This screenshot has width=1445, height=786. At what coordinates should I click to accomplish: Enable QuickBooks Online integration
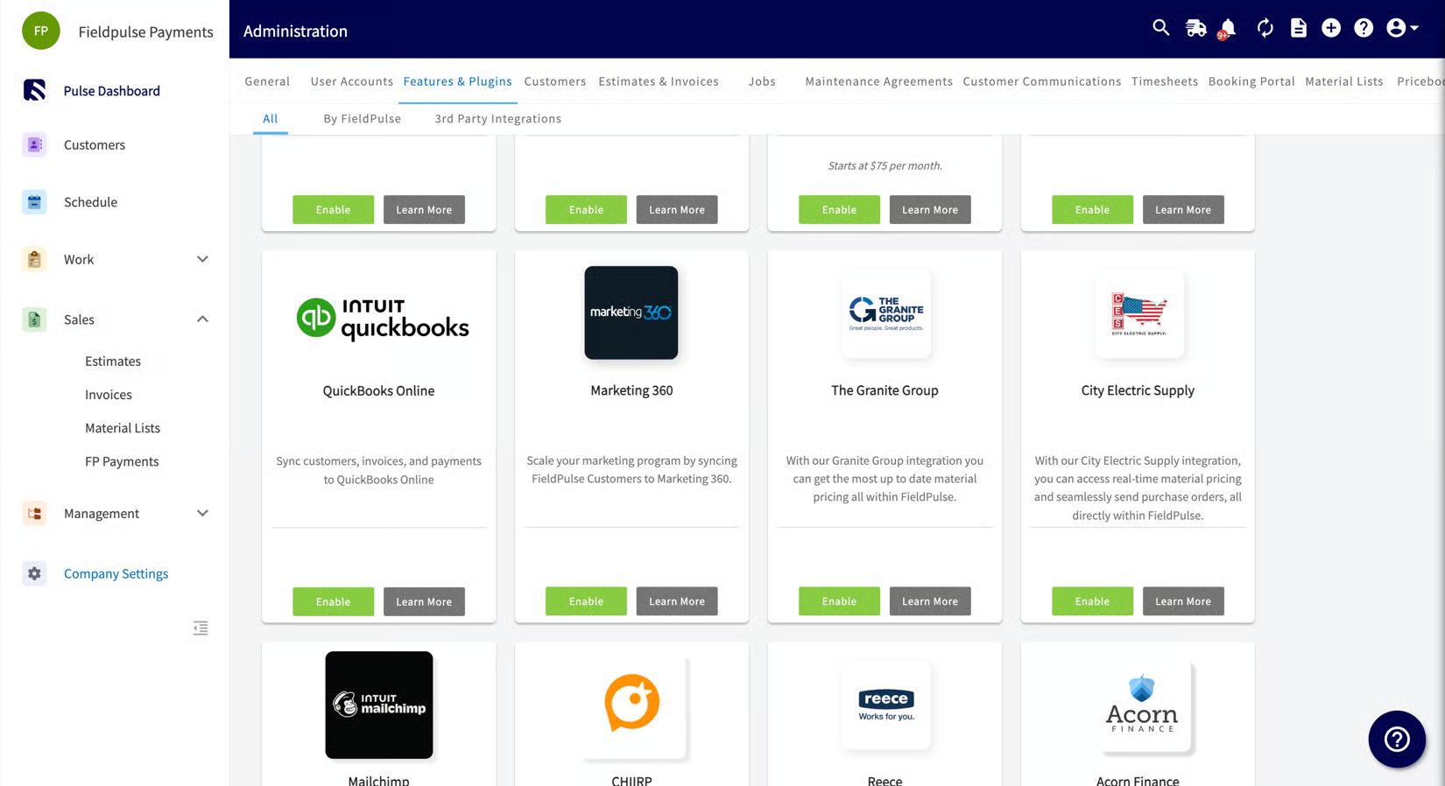333,601
